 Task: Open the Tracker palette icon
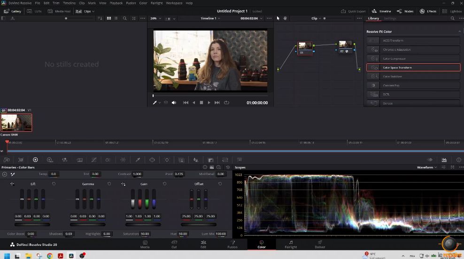[167, 160]
